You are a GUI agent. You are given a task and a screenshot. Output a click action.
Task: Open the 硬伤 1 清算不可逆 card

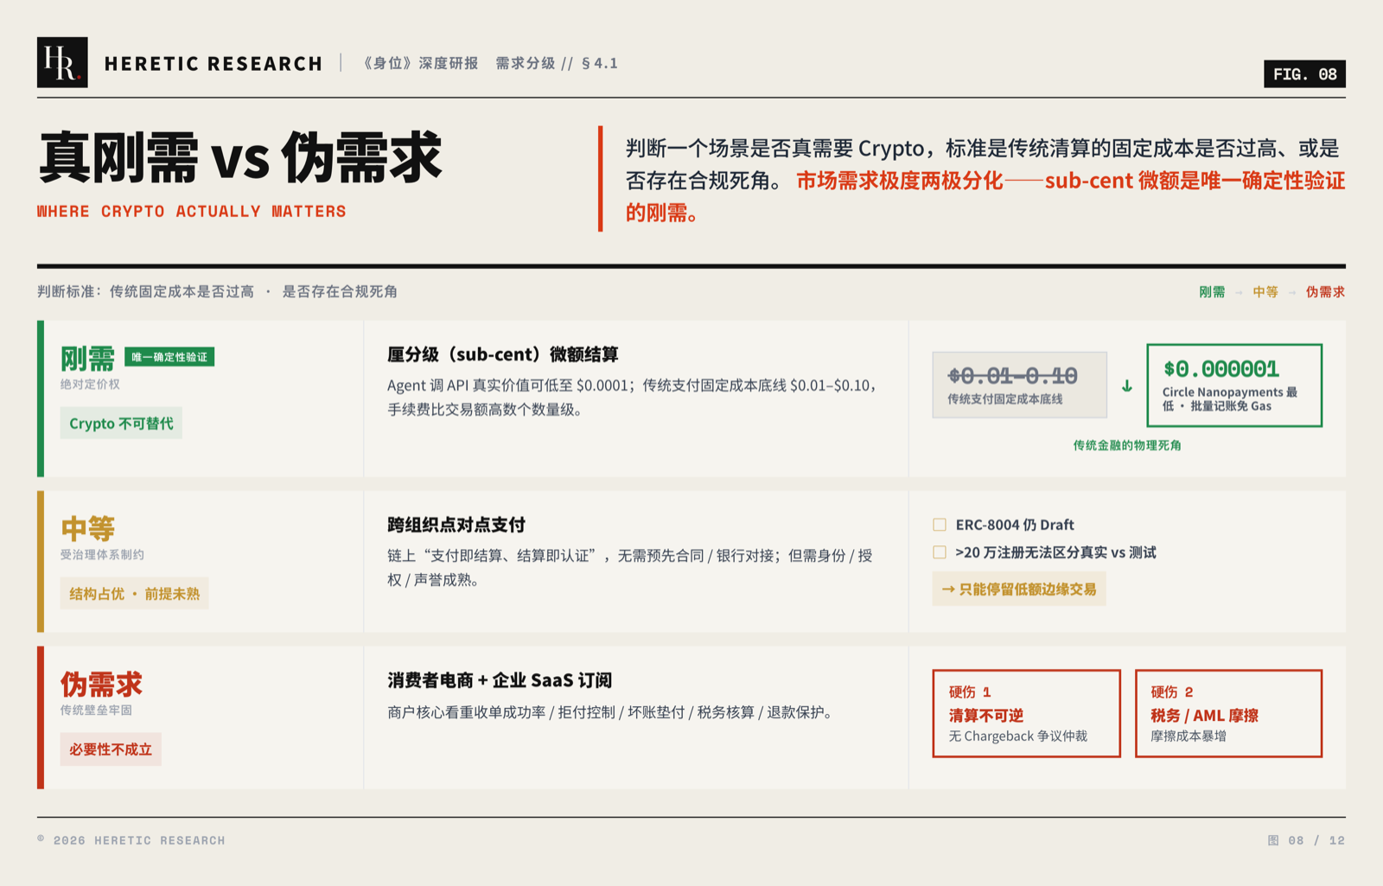pyautogui.click(x=1026, y=713)
